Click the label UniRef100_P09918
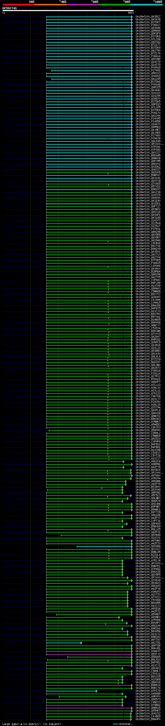This screenshot has height=726, width=165. click(148, 68)
